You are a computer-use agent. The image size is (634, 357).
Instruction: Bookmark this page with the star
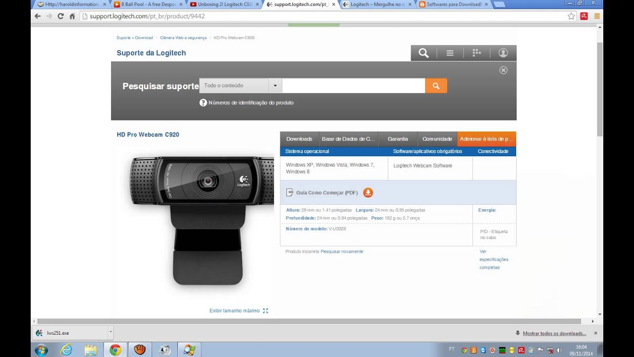[571, 16]
